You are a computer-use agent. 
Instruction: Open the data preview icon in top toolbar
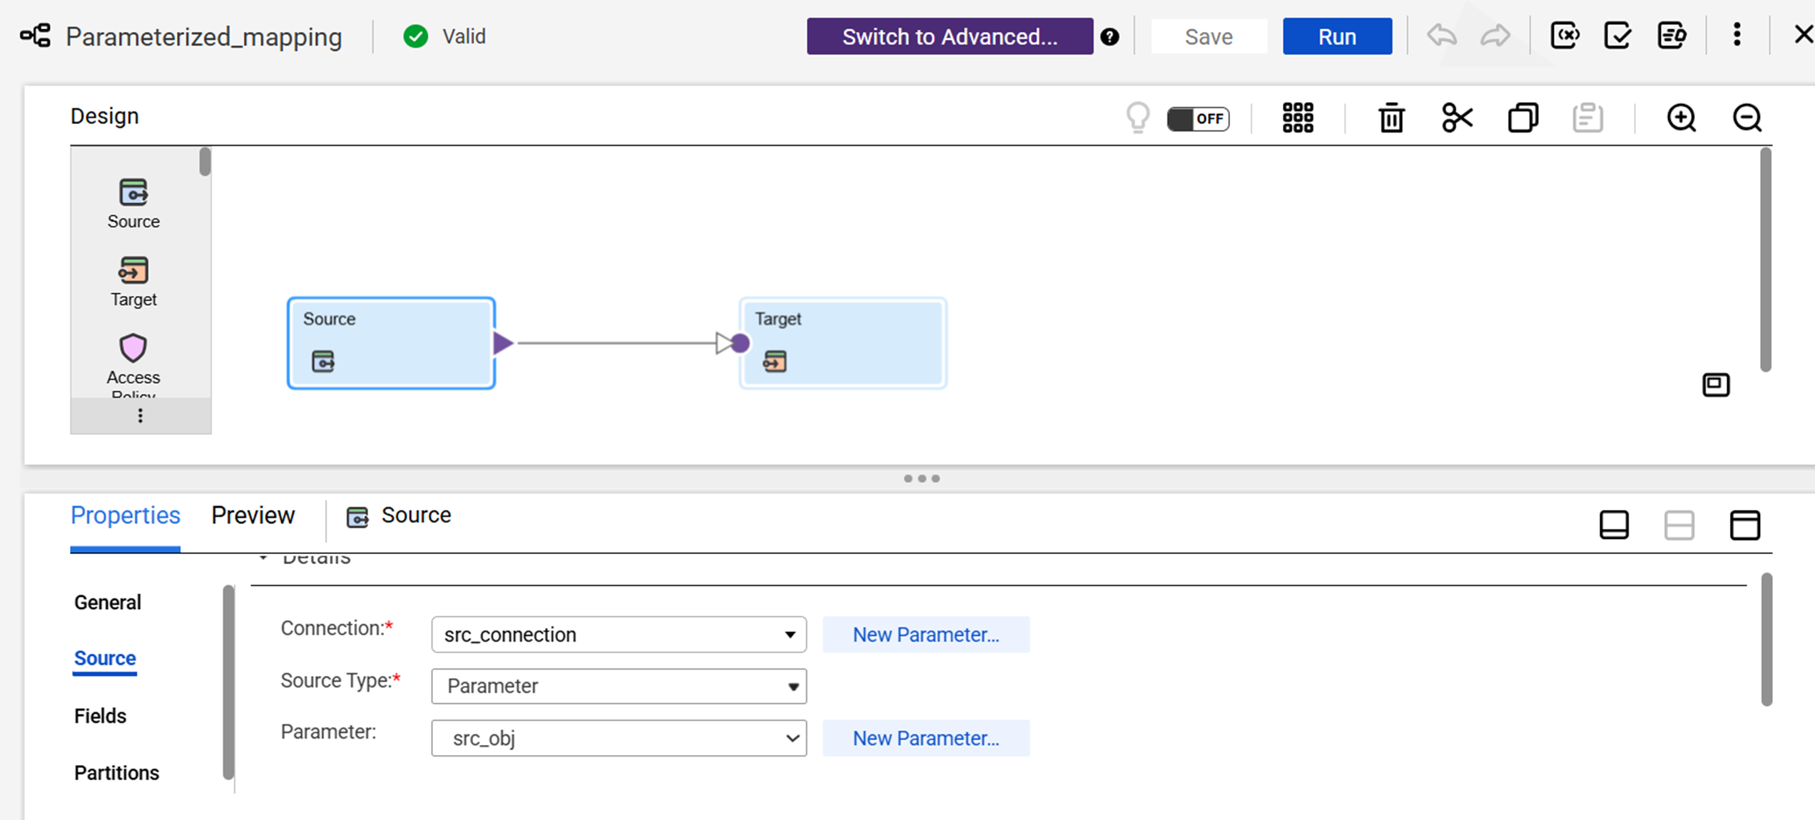pos(1672,35)
